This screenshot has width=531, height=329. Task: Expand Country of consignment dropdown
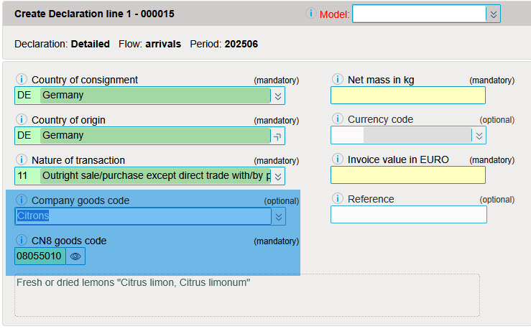point(278,96)
